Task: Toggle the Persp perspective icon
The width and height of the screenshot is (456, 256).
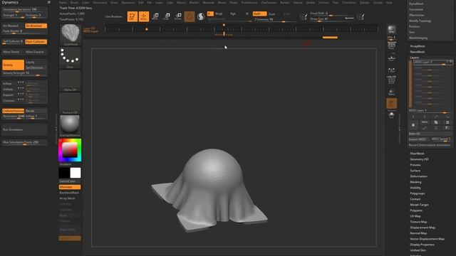Action: pos(391,46)
